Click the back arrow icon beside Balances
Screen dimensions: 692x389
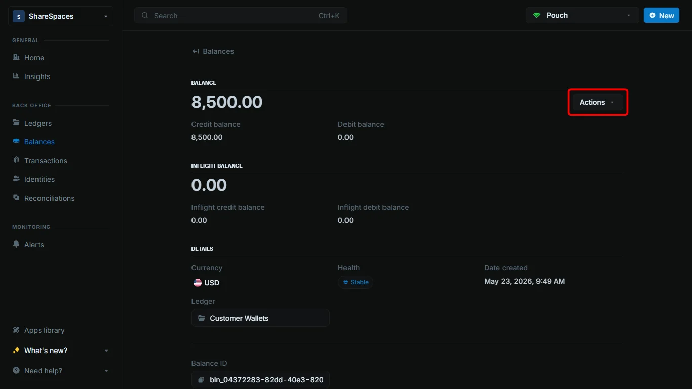click(x=195, y=51)
